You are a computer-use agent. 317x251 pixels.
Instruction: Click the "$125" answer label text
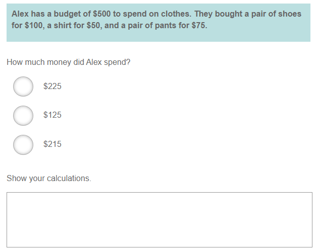coord(52,115)
